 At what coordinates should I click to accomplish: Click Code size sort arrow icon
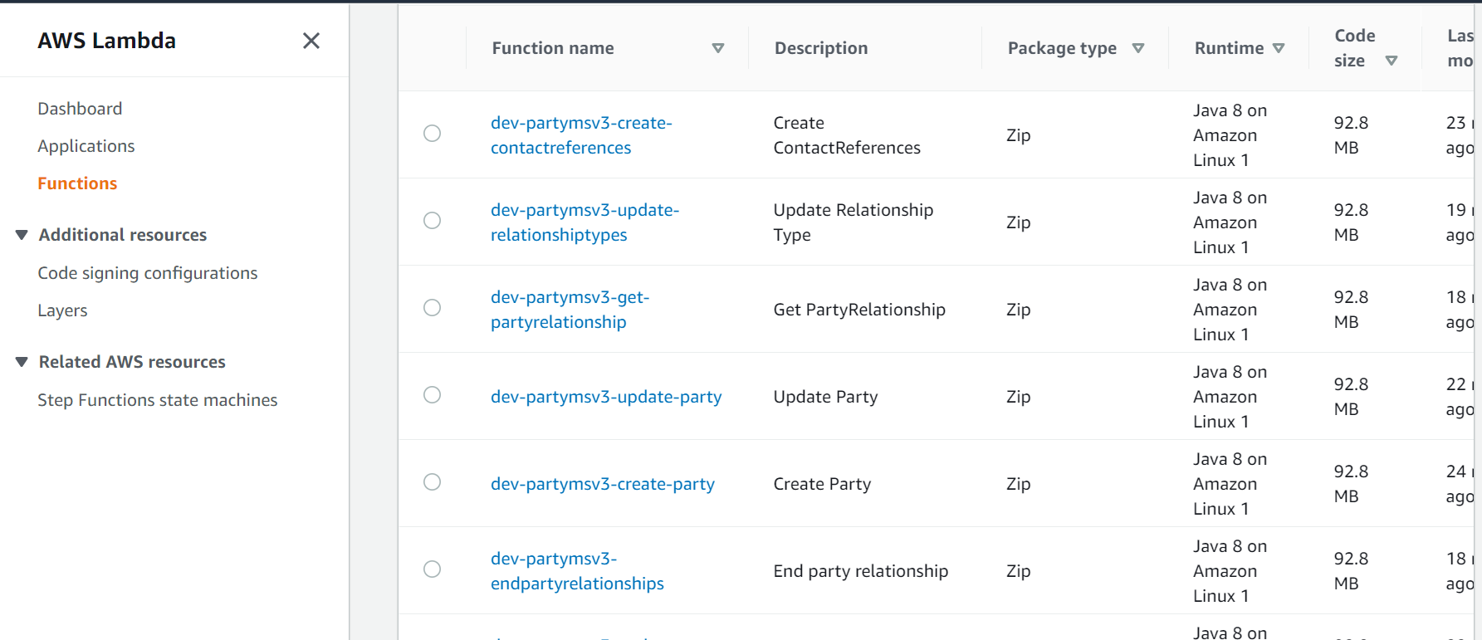(1392, 61)
